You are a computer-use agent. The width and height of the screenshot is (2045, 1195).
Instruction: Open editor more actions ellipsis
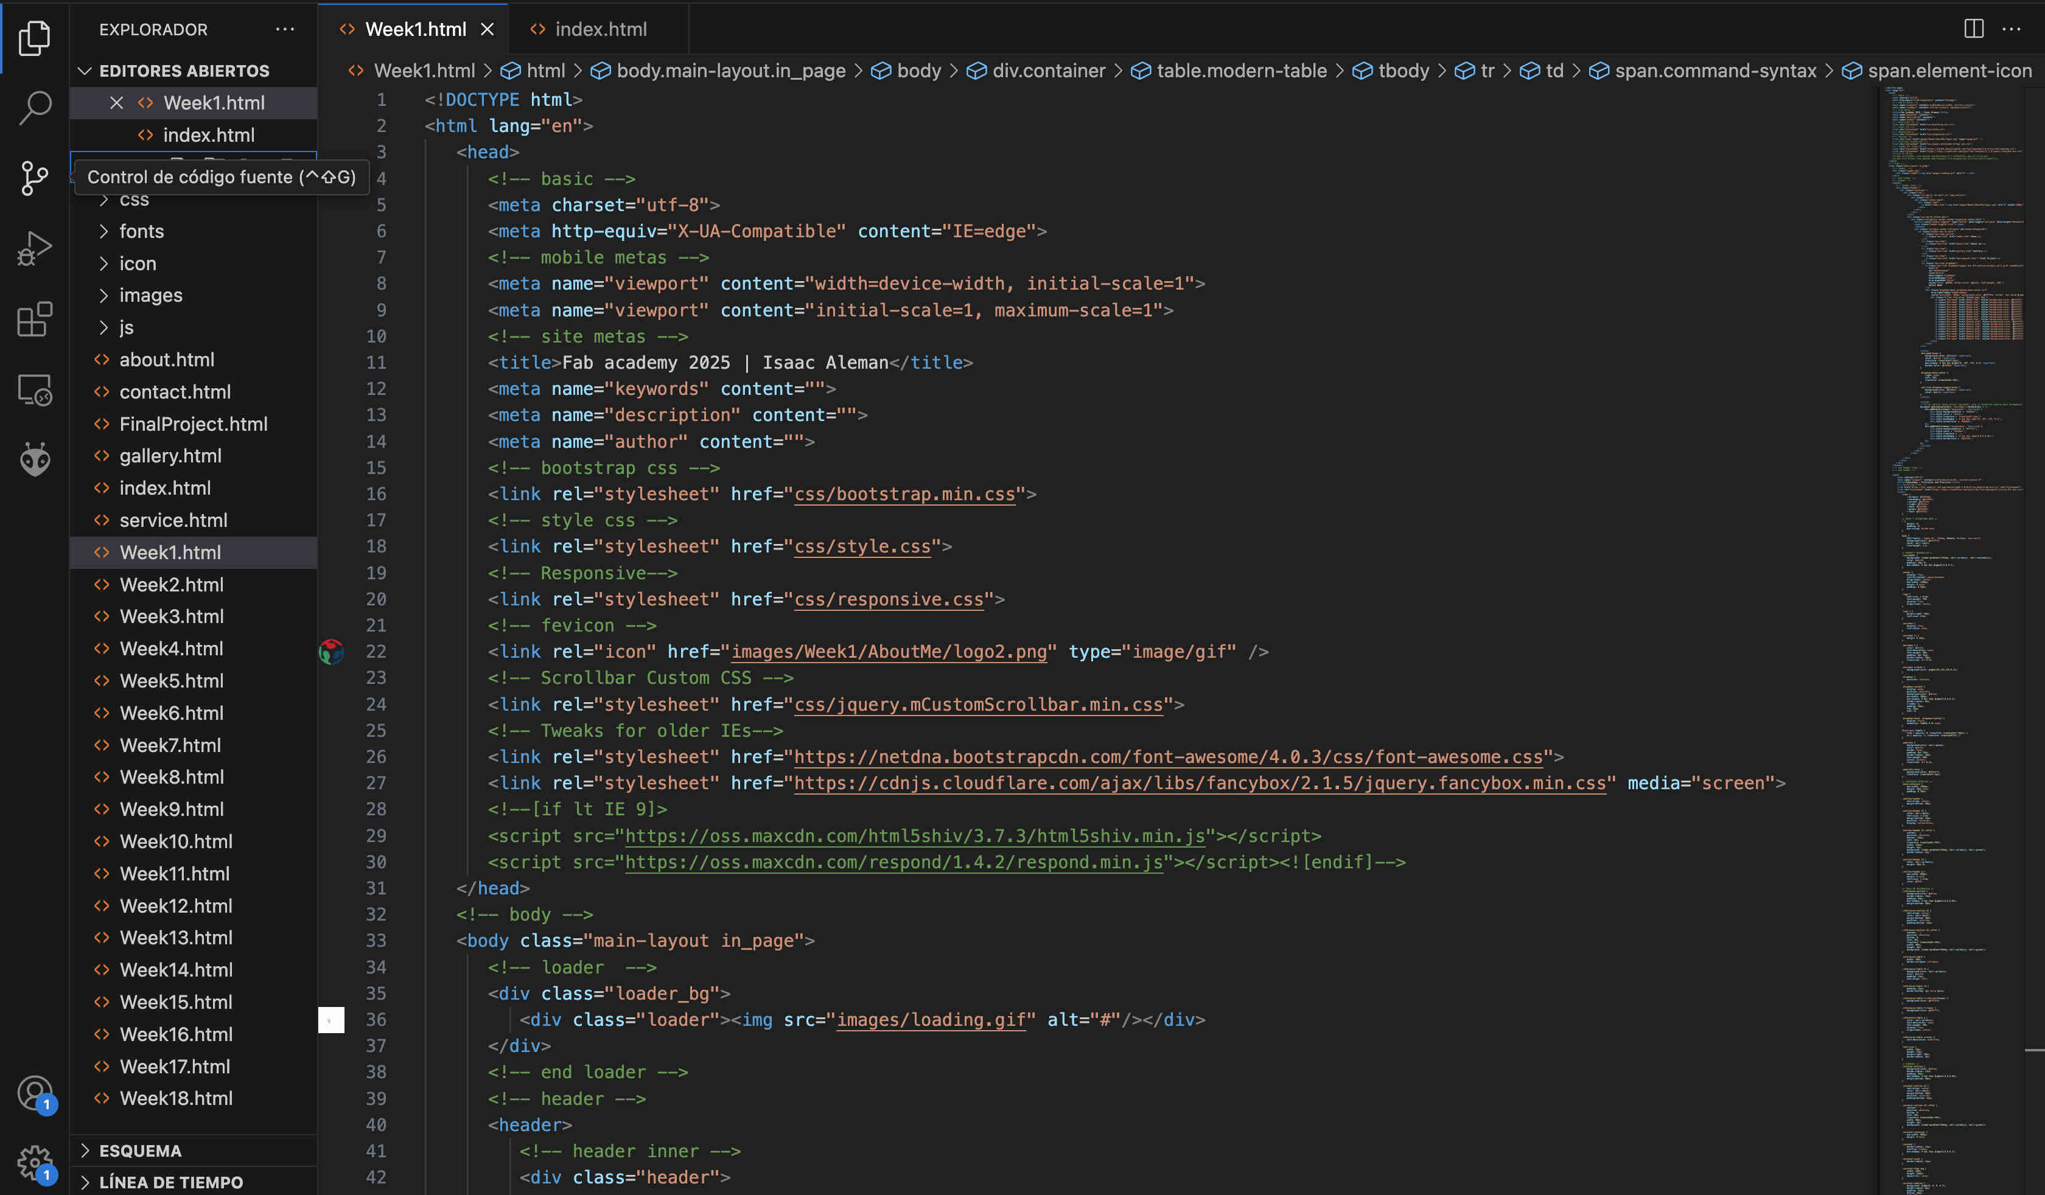coord(2012,29)
